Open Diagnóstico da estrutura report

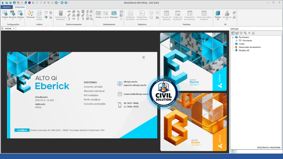[x=142, y=15]
